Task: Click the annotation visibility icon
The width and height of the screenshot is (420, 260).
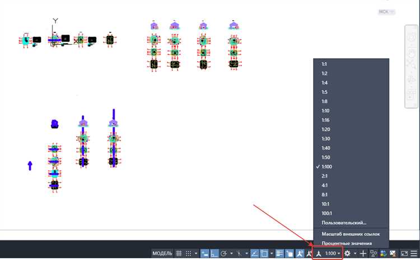Action: pos(300,253)
